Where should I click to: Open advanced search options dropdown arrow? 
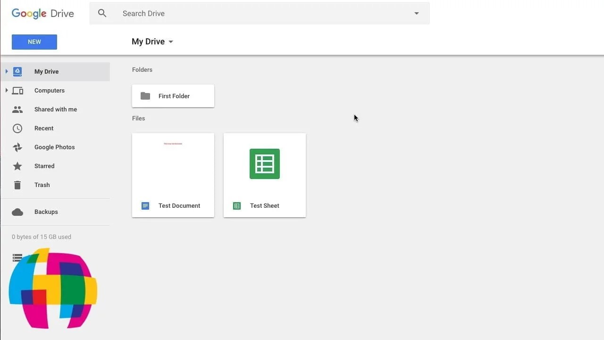pos(416,13)
